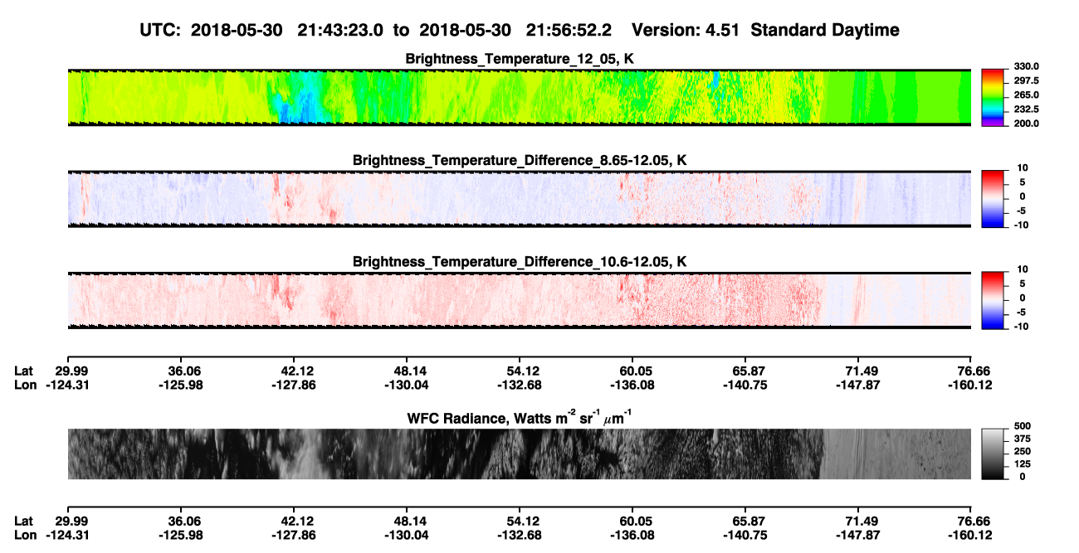The width and height of the screenshot is (1079, 553).
Task: Click the lower axis Lon row label
Action: pos(26,535)
